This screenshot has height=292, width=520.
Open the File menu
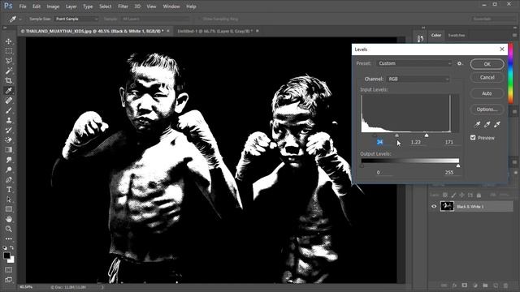23,6
